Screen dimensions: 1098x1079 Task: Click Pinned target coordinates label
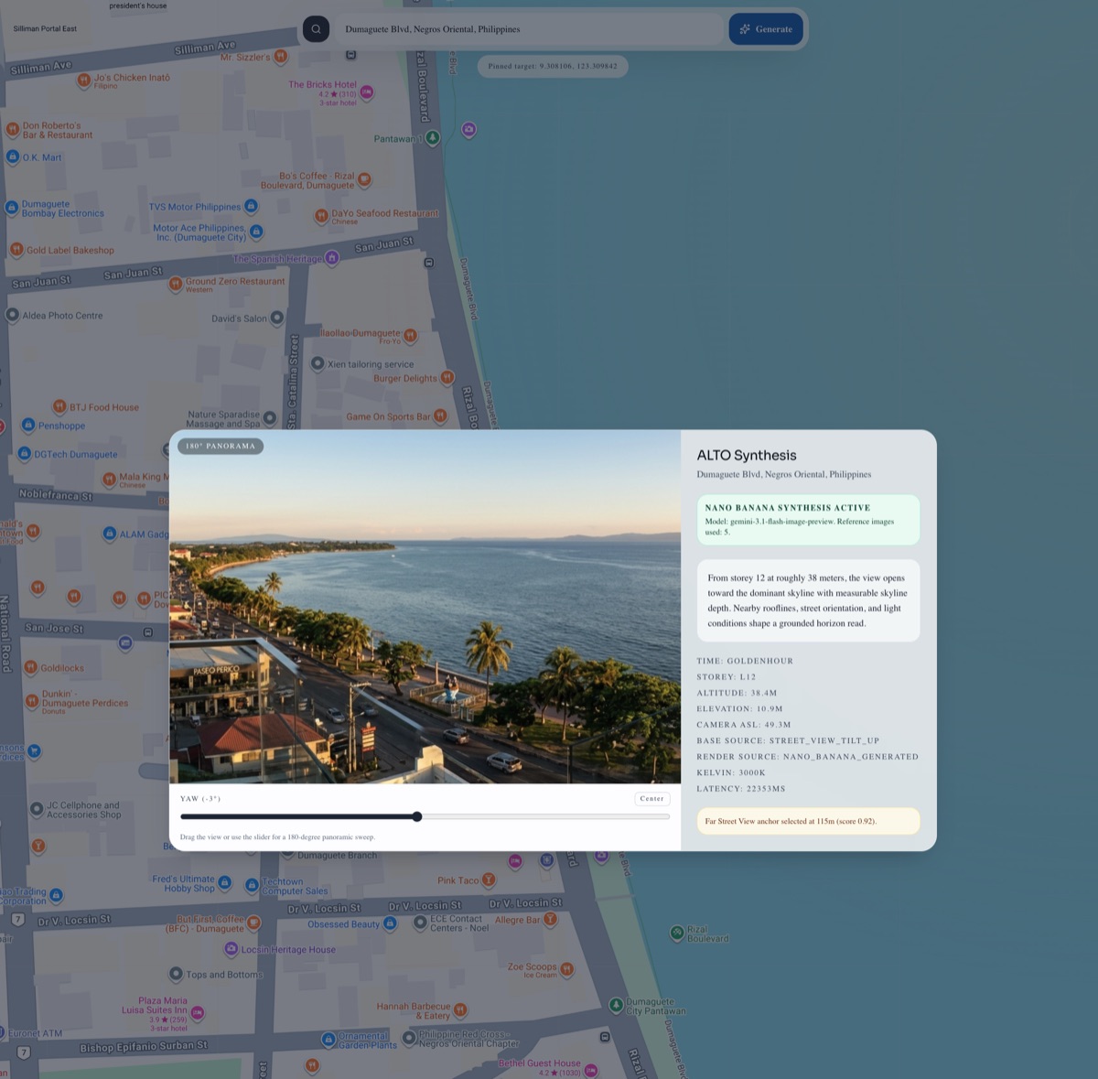click(553, 66)
